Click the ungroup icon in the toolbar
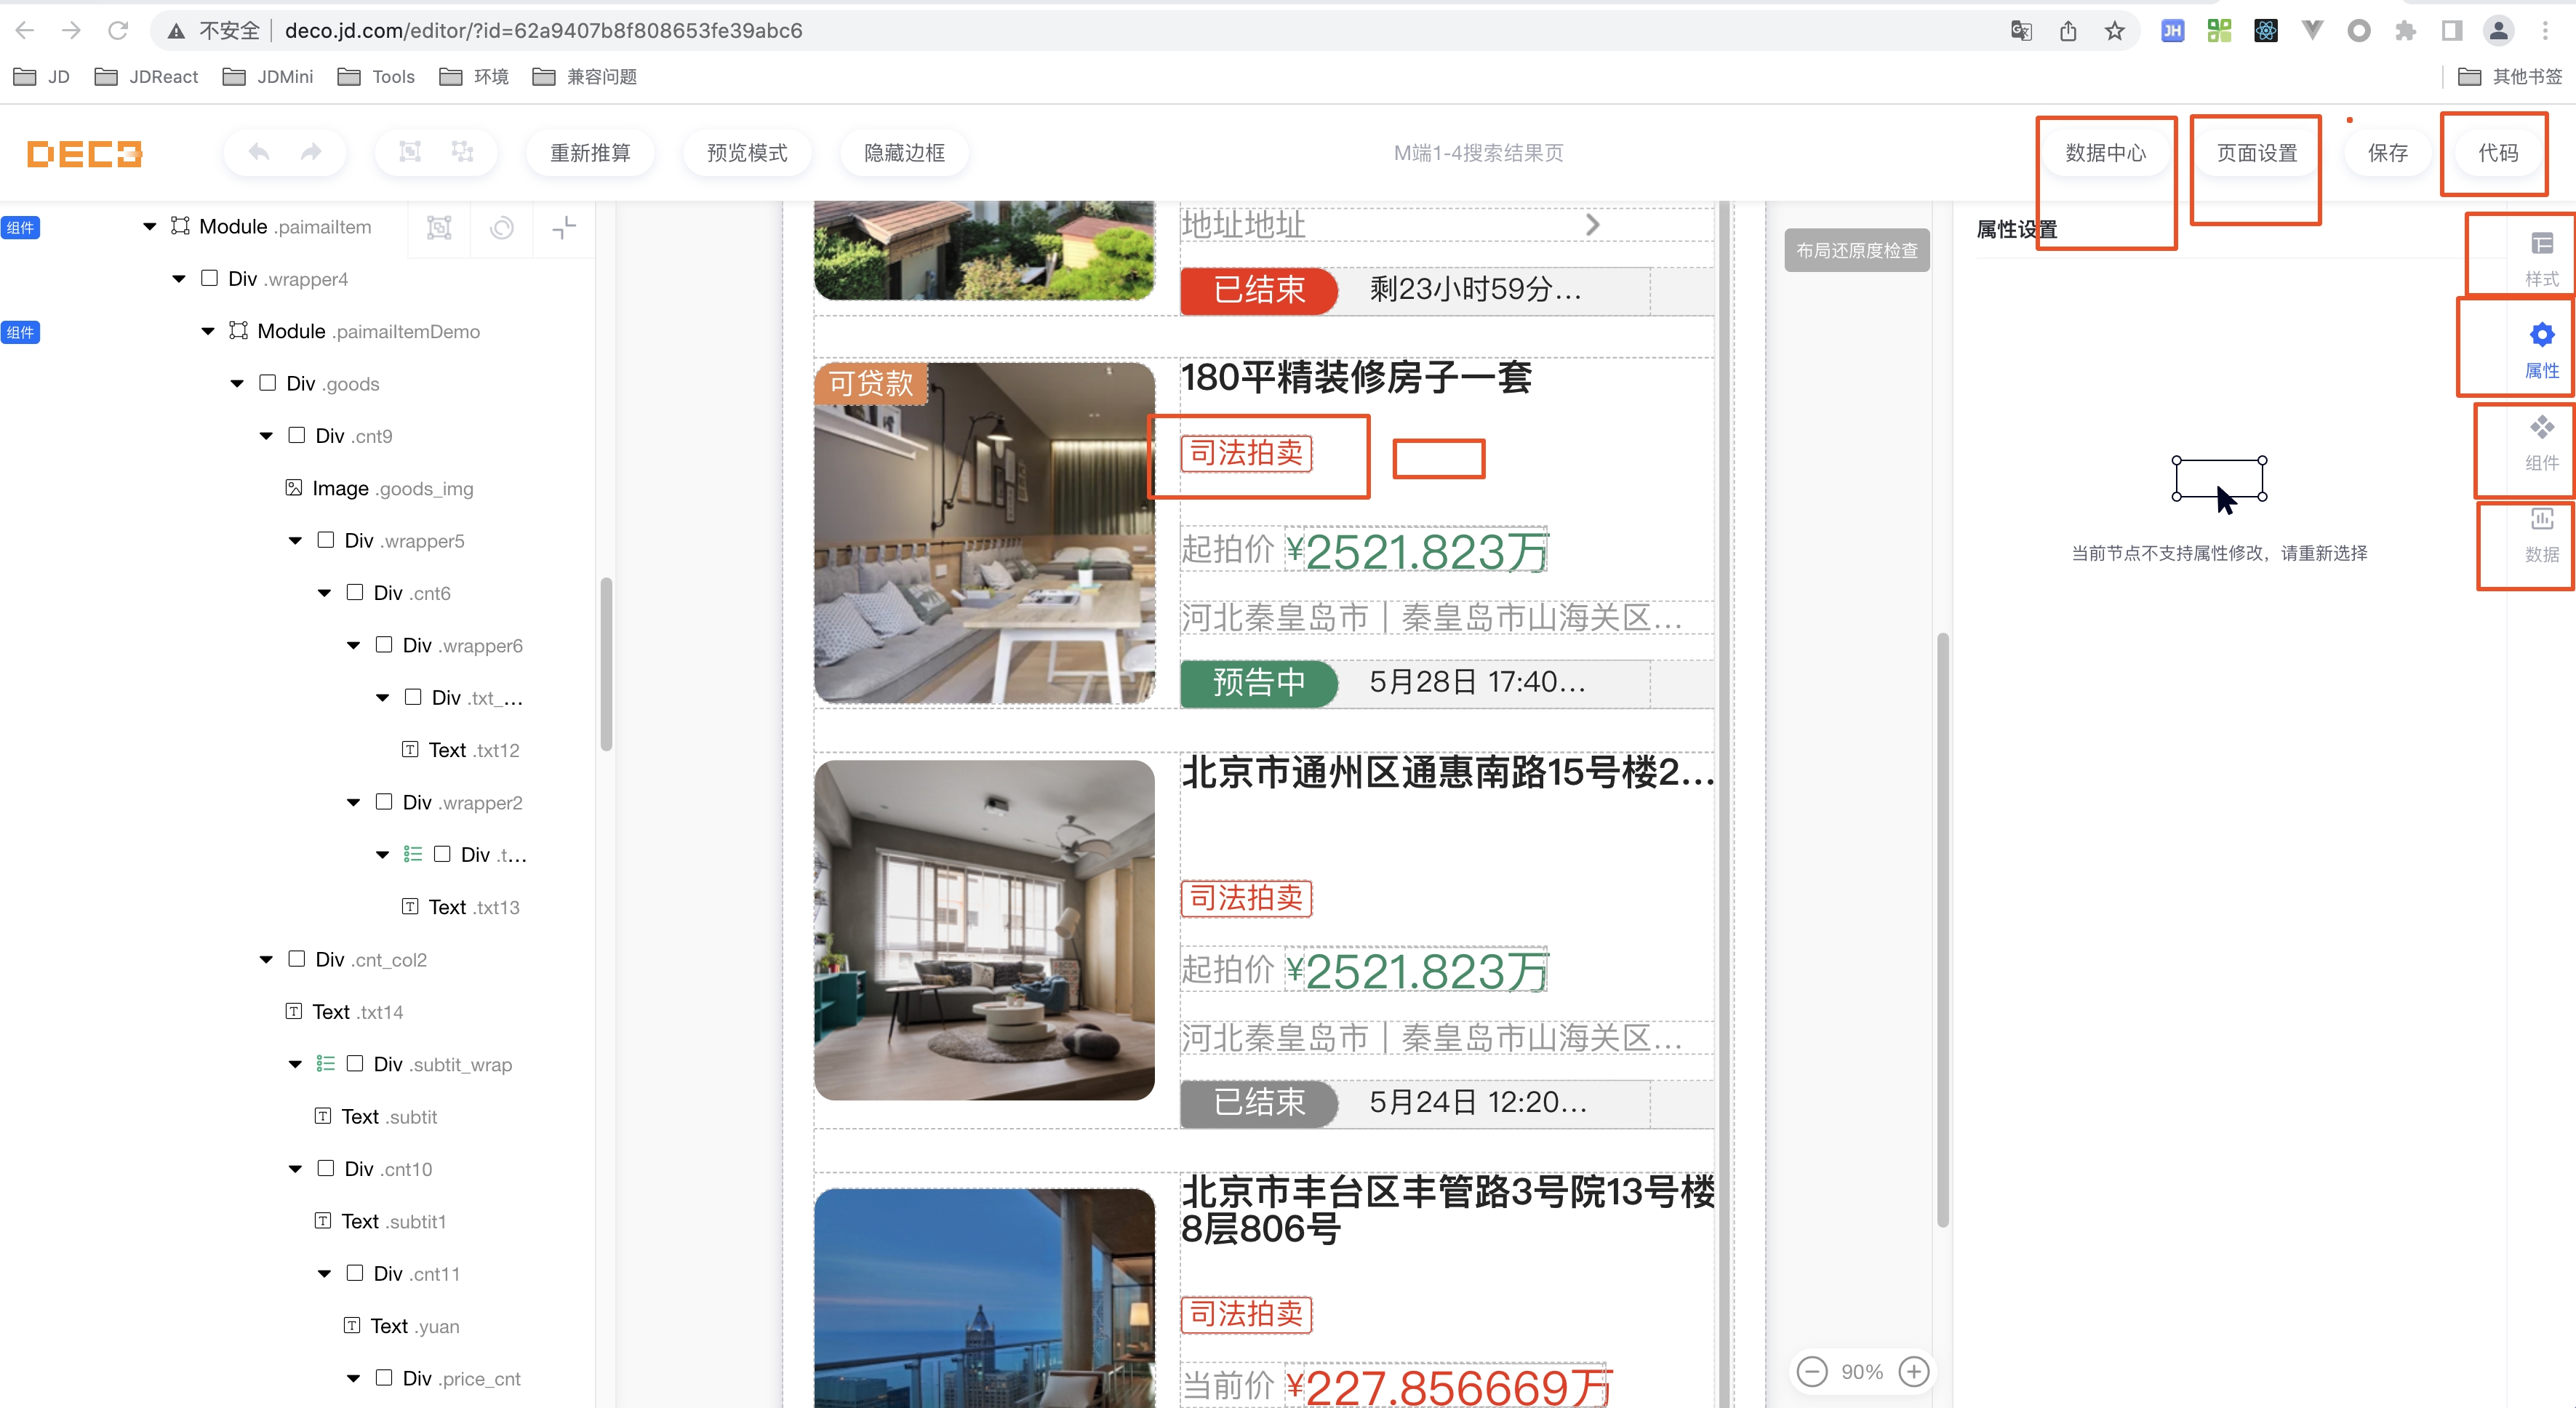2576x1408 pixels. pyautogui.click(x=462, y=152)
